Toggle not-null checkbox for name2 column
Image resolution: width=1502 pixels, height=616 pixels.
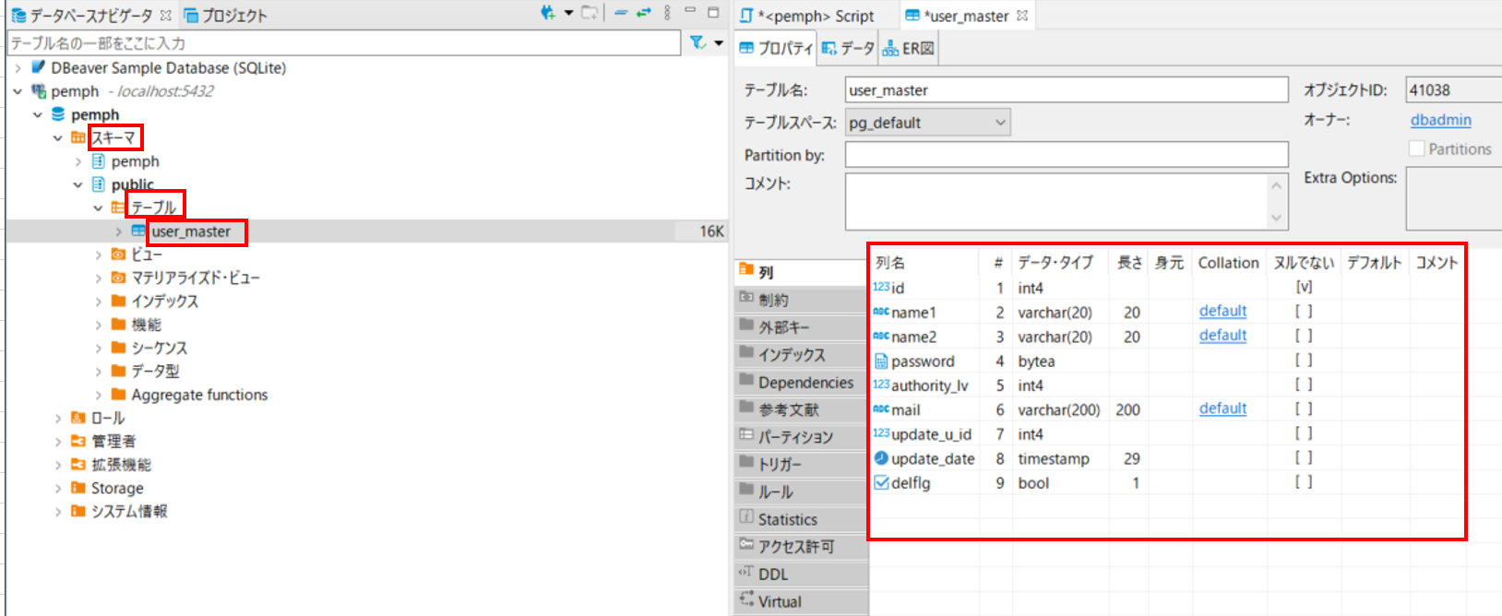tap(1304, 336)
